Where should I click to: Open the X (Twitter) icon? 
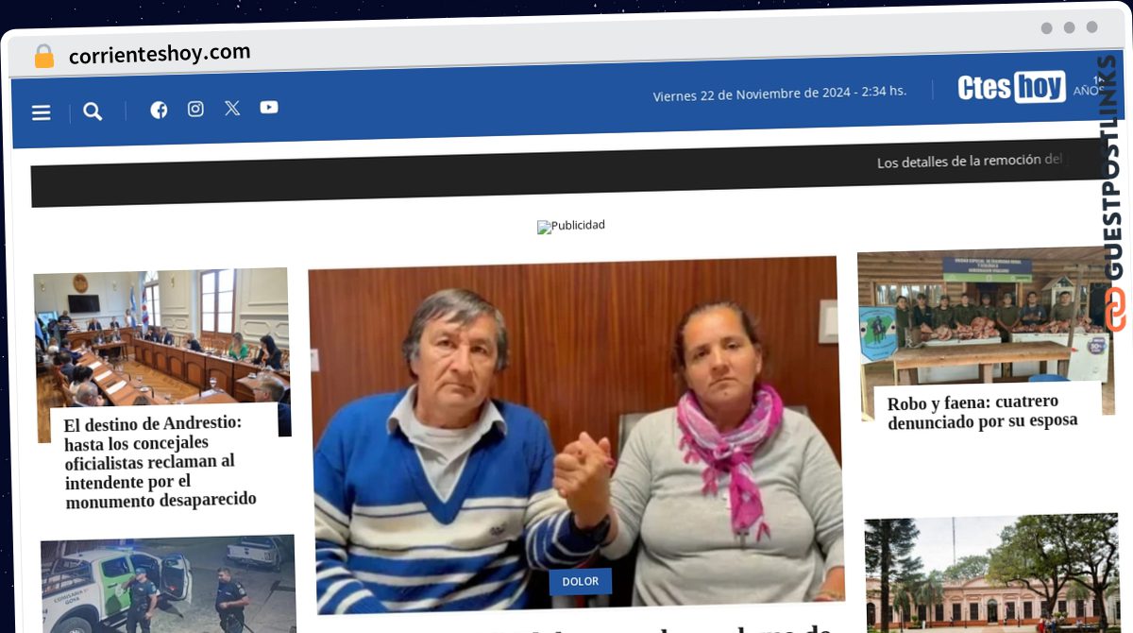232,108
